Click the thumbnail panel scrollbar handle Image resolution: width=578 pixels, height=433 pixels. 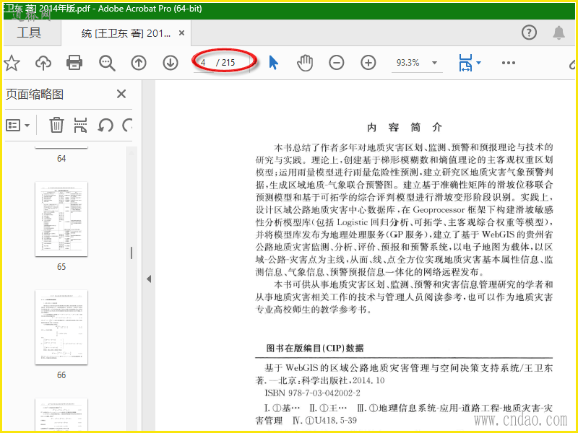[x=131, y=253]
